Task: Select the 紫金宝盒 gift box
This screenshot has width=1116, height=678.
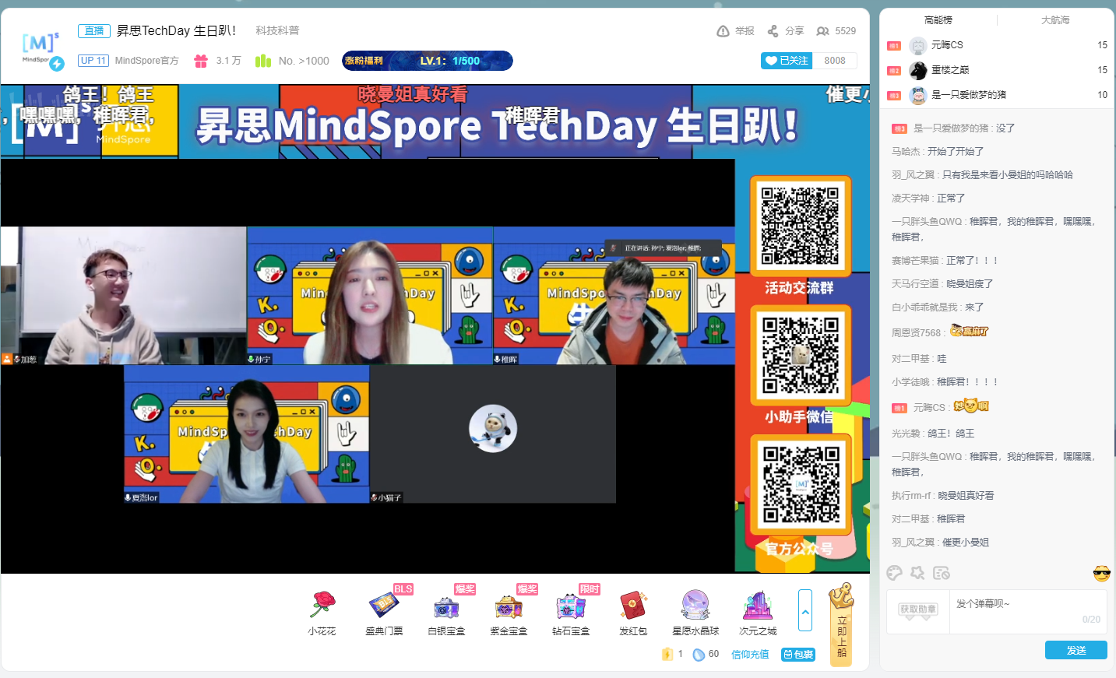Action: pos(509,613)
